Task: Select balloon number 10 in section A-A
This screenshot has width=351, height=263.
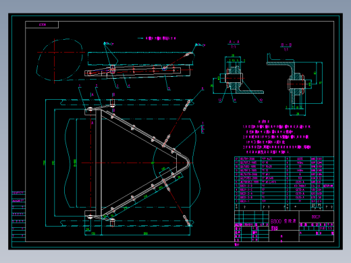Action: 261,100
